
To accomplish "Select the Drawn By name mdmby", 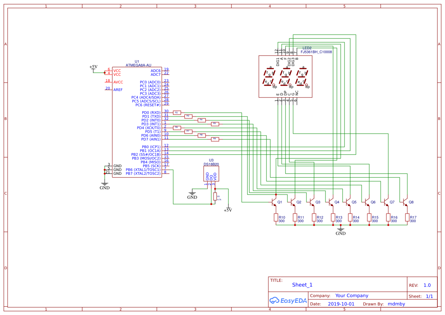I will click(x=396, y=304).
